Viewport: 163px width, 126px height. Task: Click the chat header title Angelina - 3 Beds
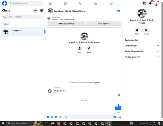(x=70, y=11)
